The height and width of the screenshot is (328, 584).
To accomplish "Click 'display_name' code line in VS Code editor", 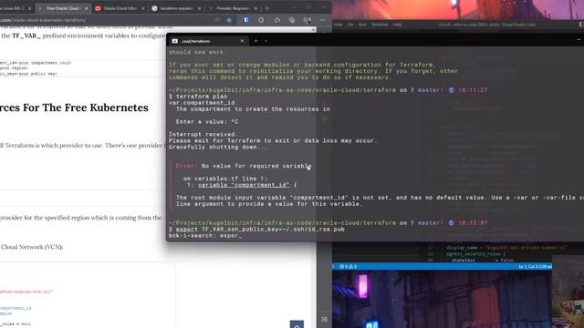I will click(x=507, y=248).
